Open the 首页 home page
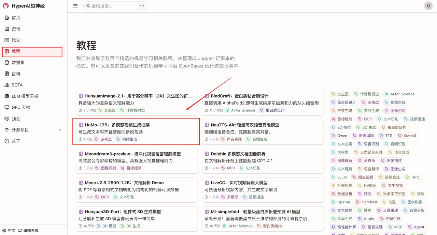The image size is (437, 235). click(x=16, y=18)
